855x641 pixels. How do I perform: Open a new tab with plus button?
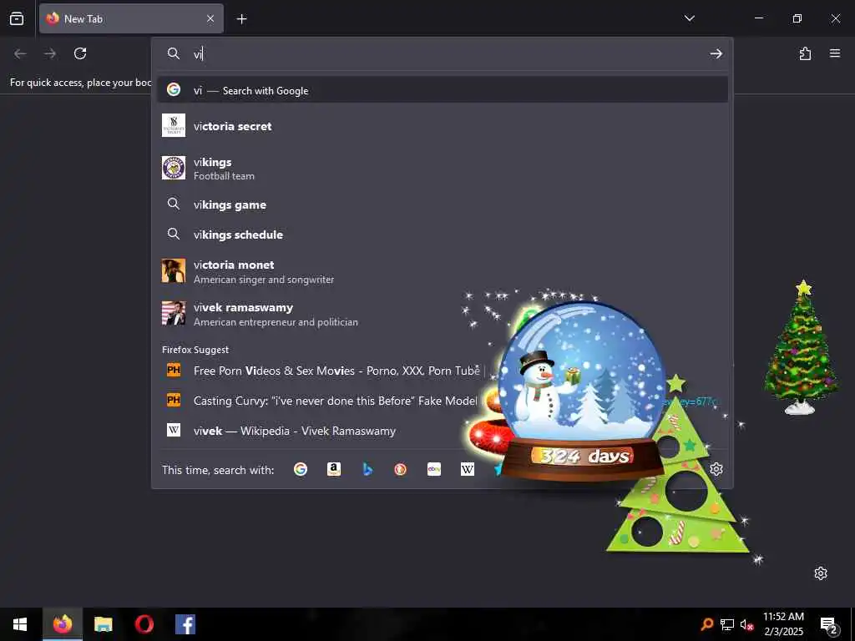point(241,19)
